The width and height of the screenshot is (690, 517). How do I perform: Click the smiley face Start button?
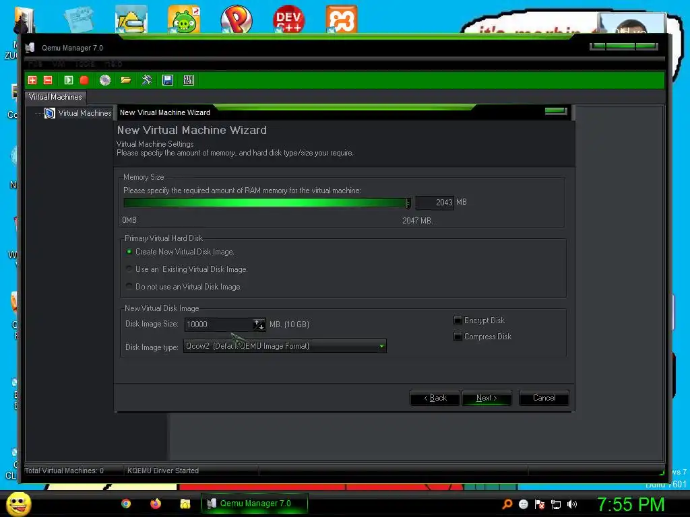point(18,504)
